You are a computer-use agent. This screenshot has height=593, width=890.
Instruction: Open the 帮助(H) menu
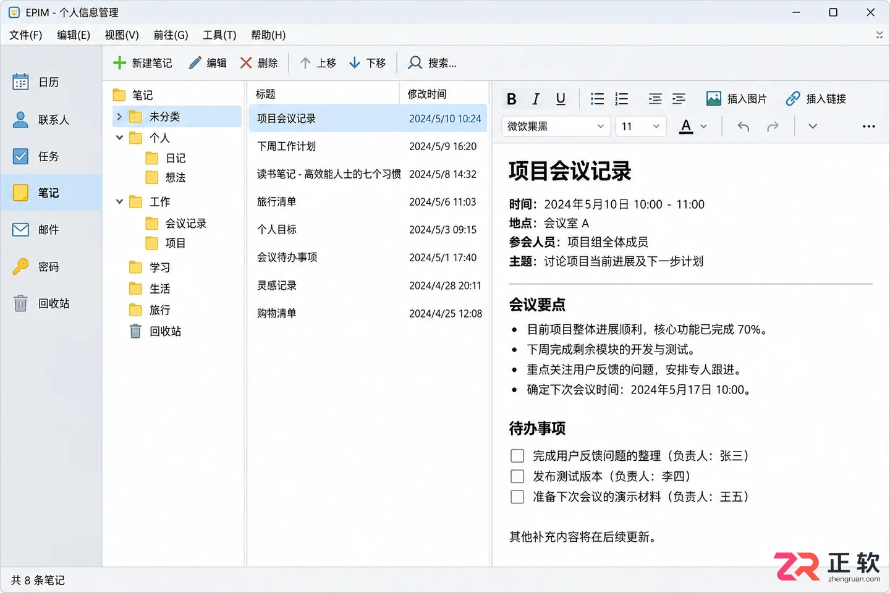pyautogui.click(x=268, y=35)
